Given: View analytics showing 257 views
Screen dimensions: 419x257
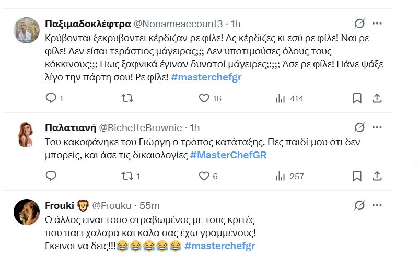Looking at the screenshot, I should coord(281,176).
